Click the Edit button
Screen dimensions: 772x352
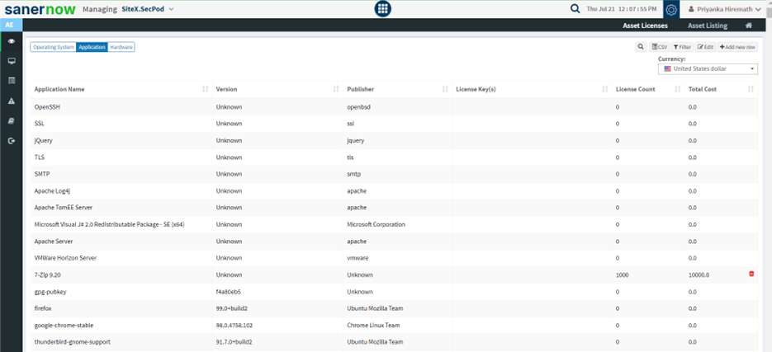click(x=705, y=47)
